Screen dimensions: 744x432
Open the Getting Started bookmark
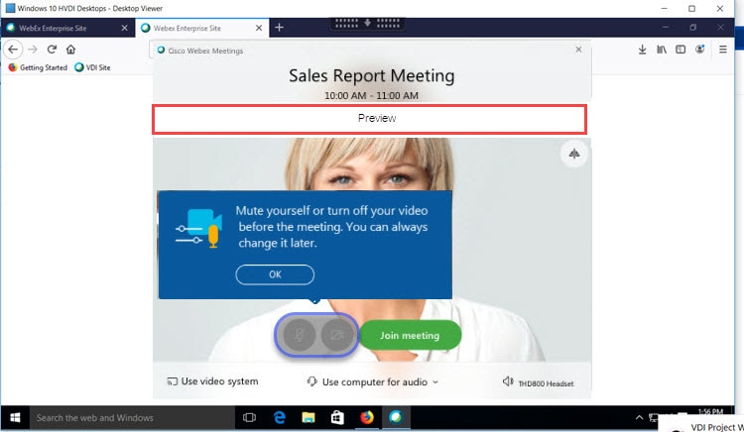pyautogui.click(x=38, y=67)
